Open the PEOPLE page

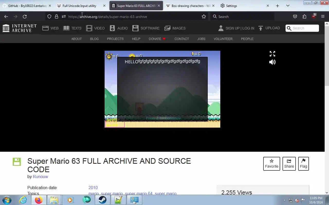(247, 39)
